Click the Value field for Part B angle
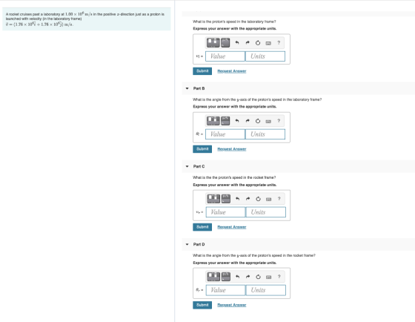The image size is (415, 322). click(x=225, y=134)
